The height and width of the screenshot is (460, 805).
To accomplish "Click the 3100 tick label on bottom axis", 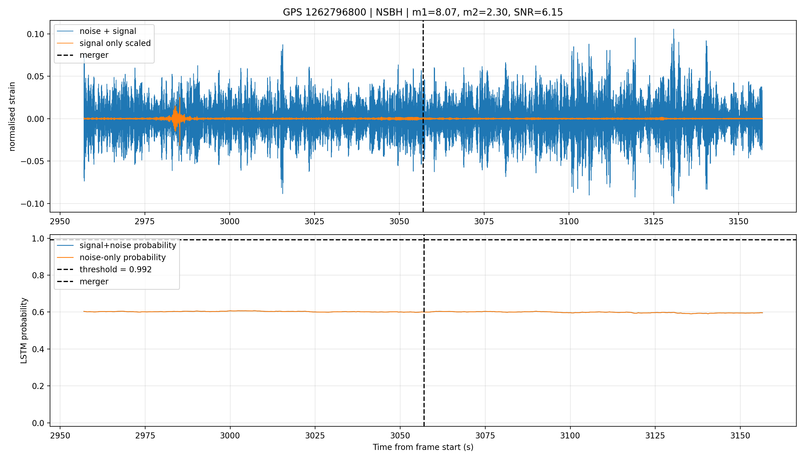I will 570,436.
